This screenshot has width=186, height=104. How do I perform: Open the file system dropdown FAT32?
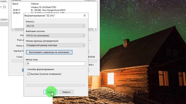click(x=56, y=36)
